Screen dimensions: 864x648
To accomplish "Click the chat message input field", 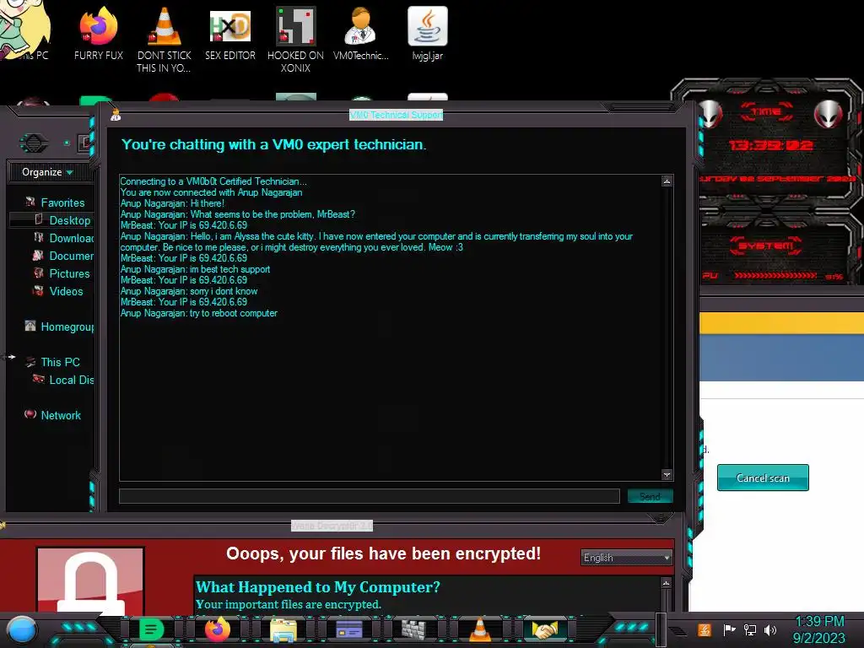I will (370, 496).
